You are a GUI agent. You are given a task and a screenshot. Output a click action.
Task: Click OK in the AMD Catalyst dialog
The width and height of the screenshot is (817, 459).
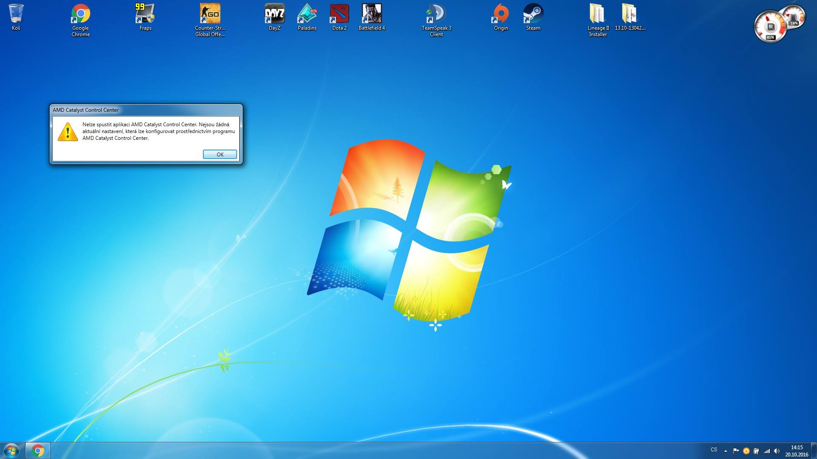pos(220,154)
